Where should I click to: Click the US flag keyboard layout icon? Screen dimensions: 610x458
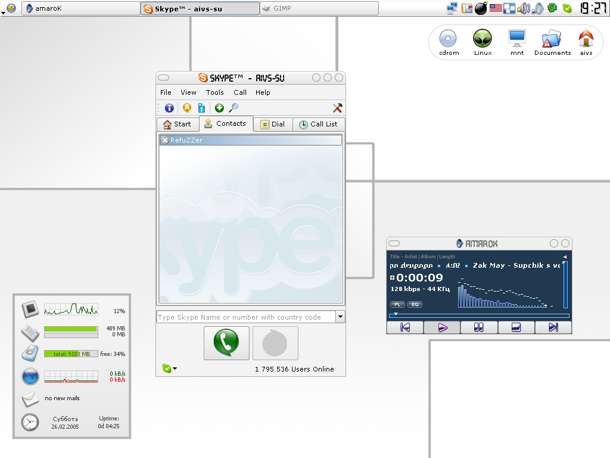point(496,8)
